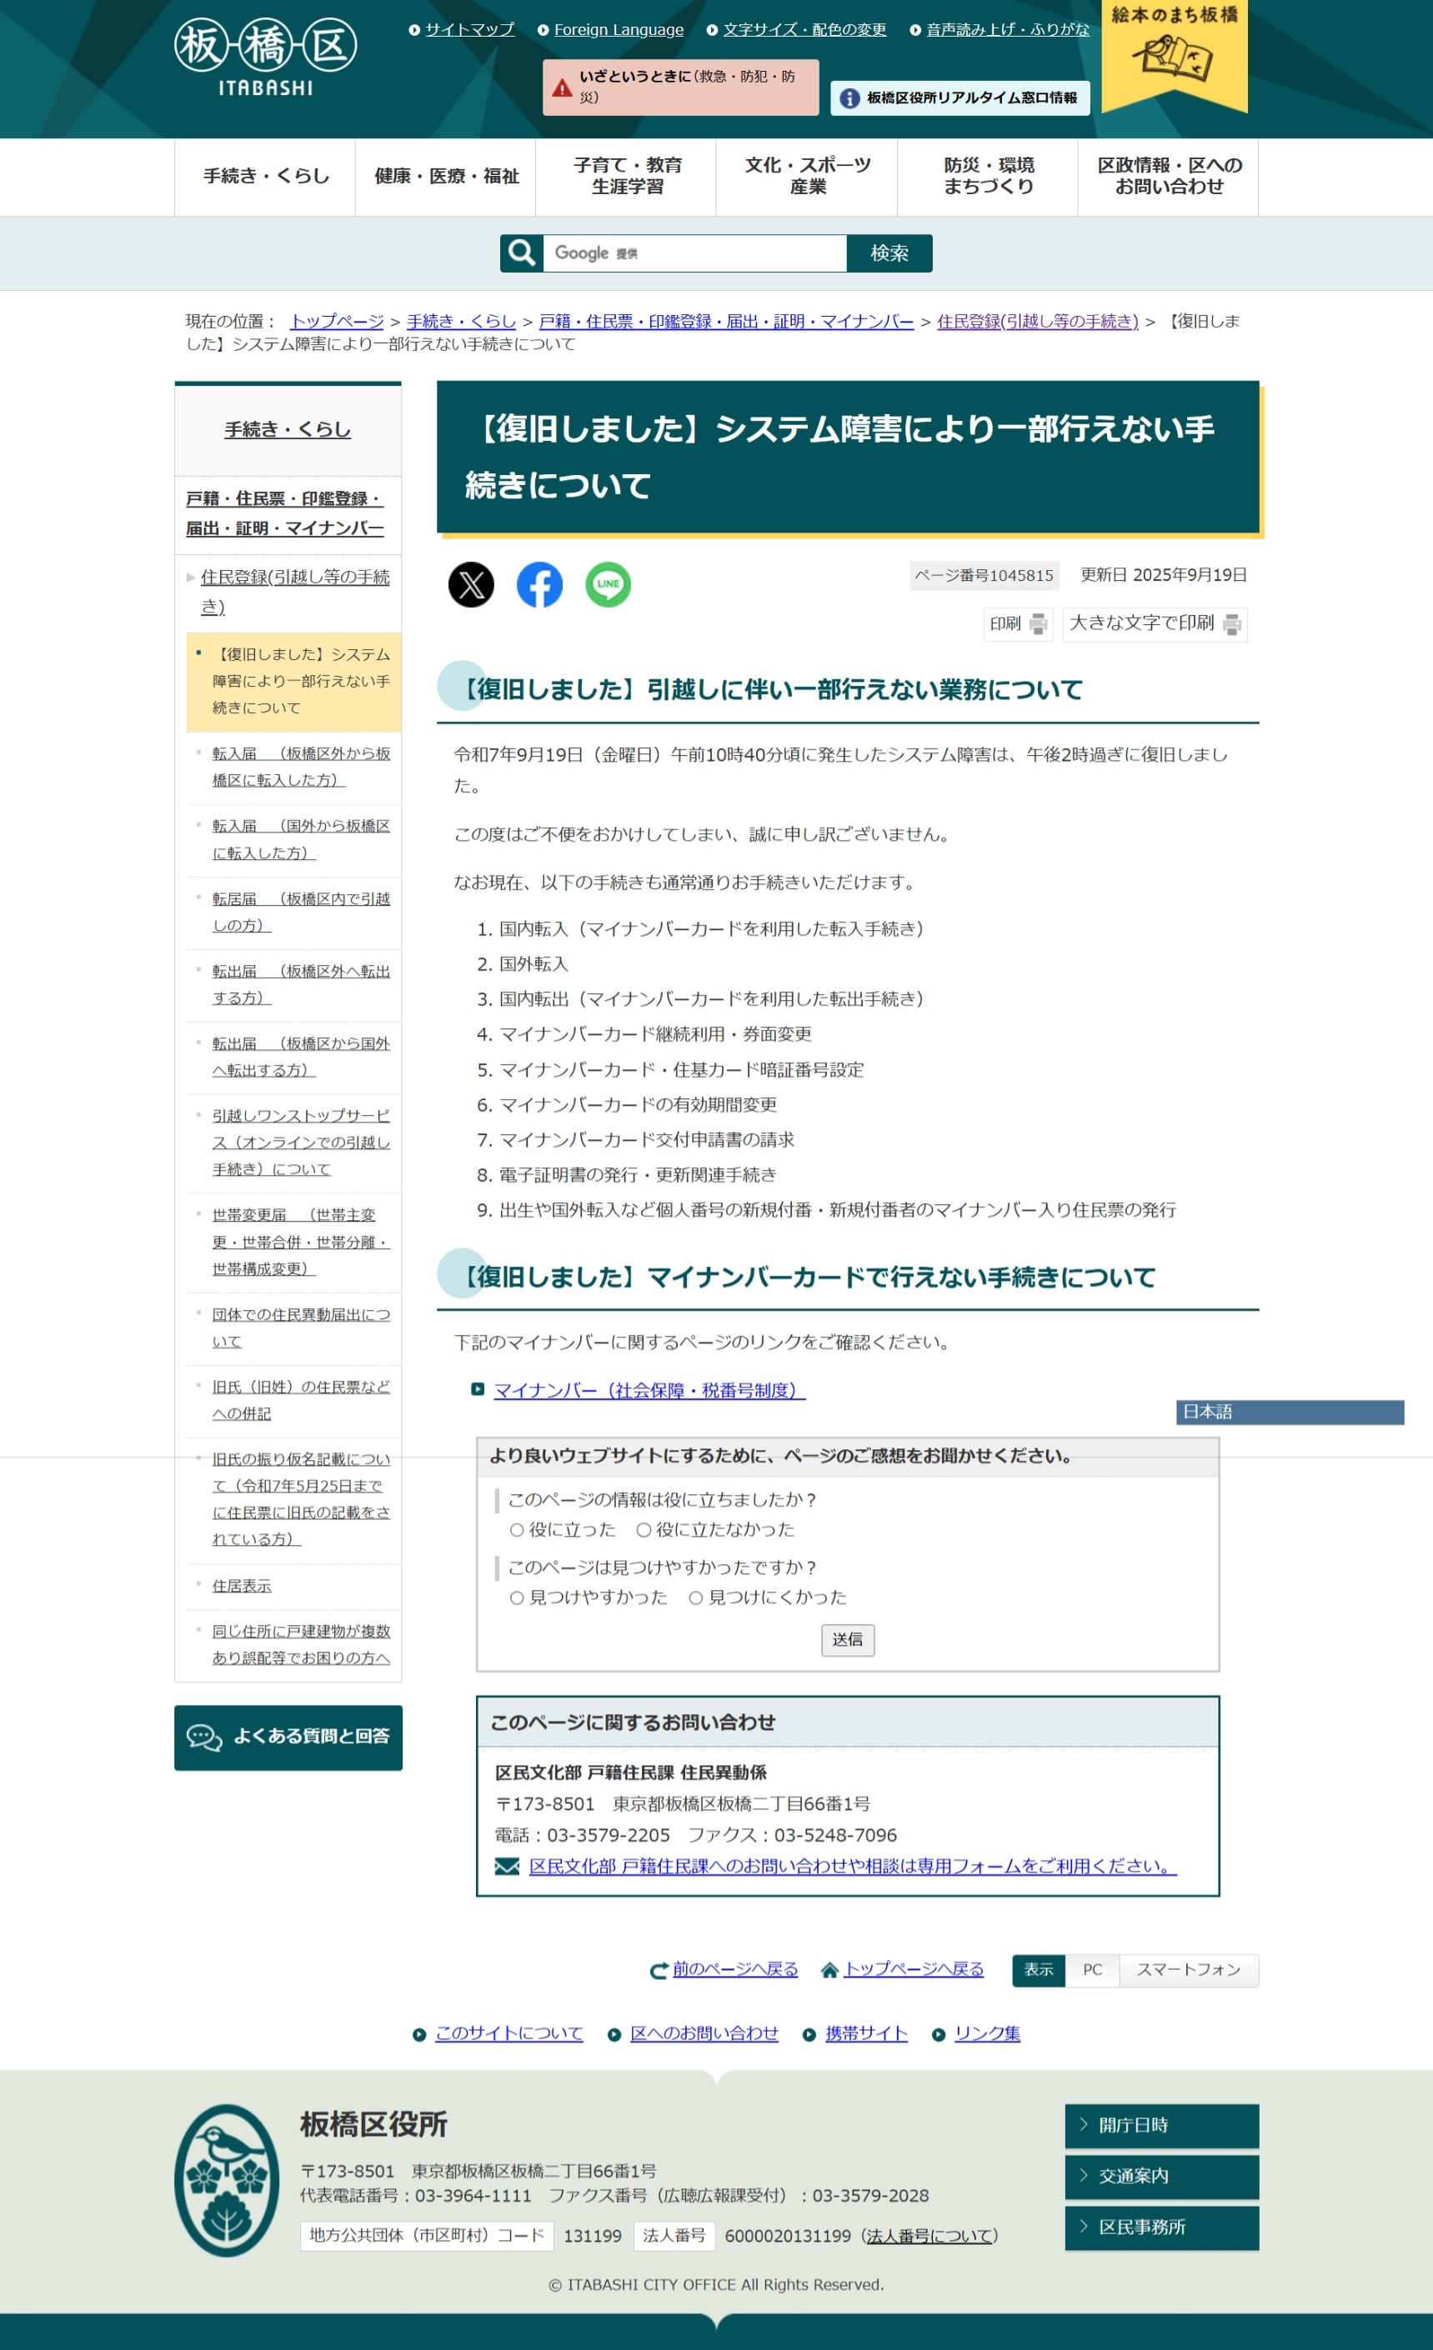The image size is (1433, 2350).
Task: Open マイナンバー(社会保障・税番号制度) link
Action: (x=649, y=1391)
